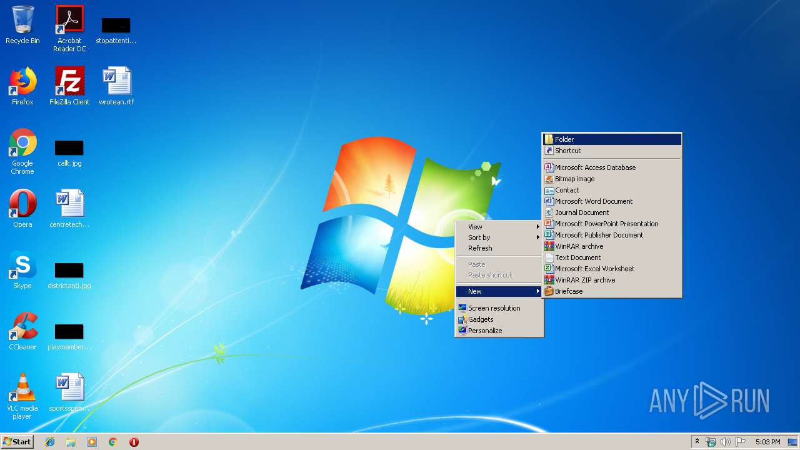Select the centretech... Word document
The image size is (800, 450).
69,209
